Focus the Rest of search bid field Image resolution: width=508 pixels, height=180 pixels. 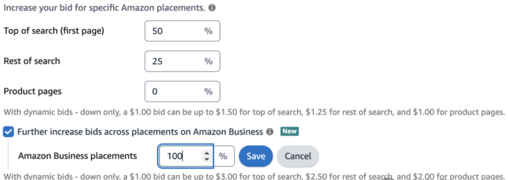183,61
